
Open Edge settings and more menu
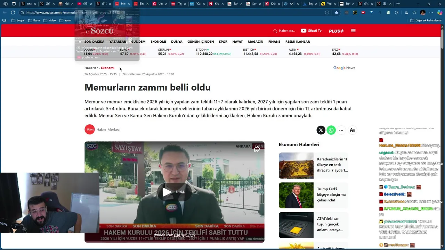(x=431, y=12)
